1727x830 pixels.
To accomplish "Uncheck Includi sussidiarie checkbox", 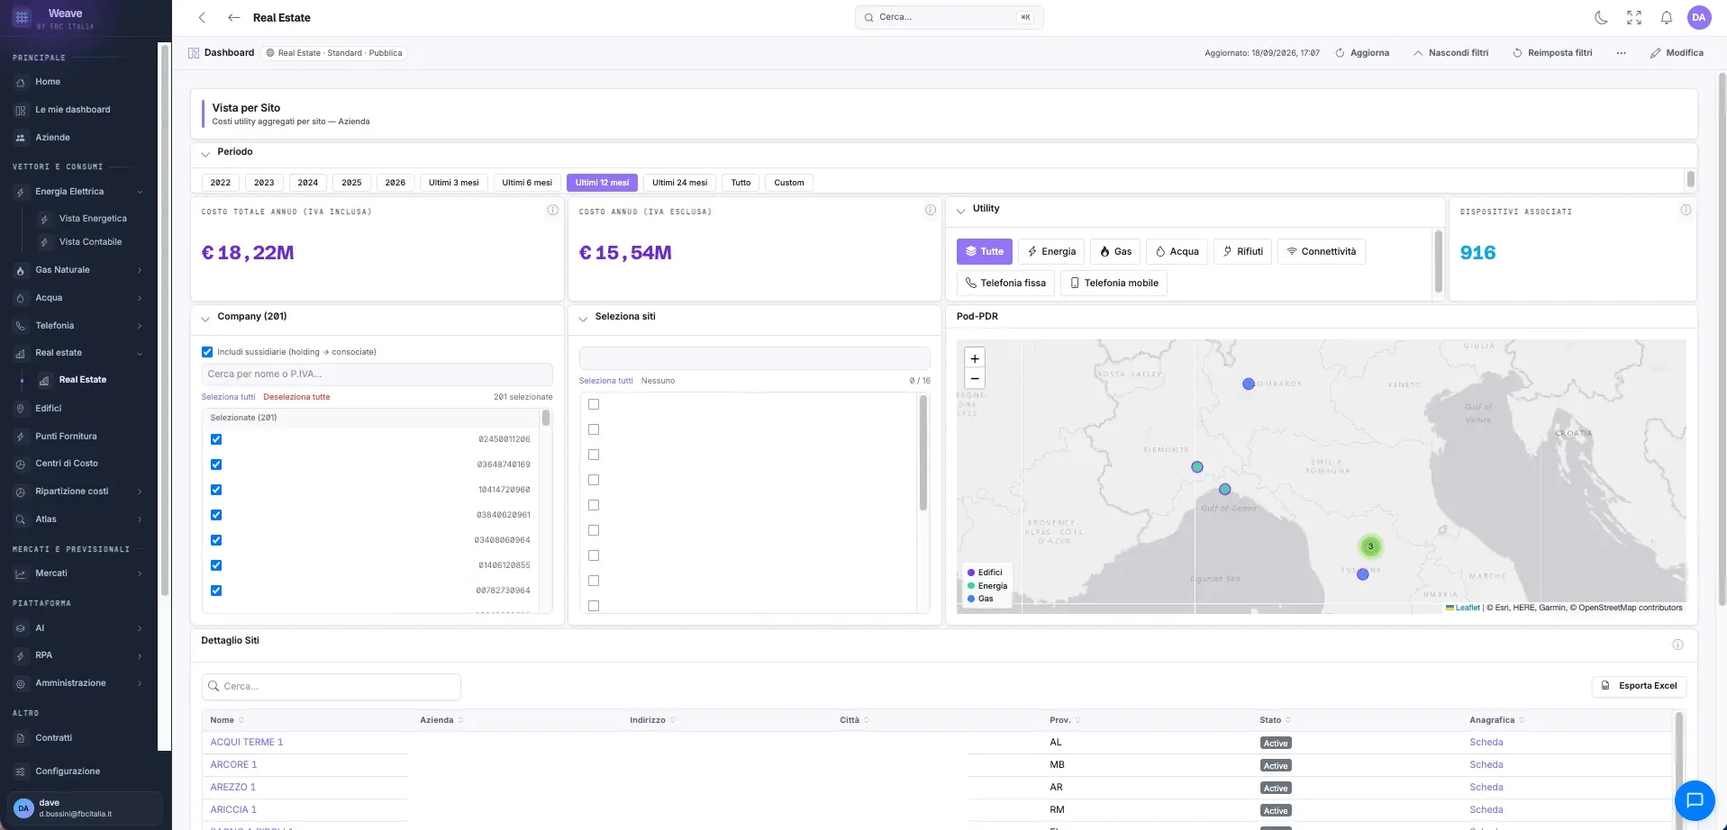I will [x=207, y=352].
